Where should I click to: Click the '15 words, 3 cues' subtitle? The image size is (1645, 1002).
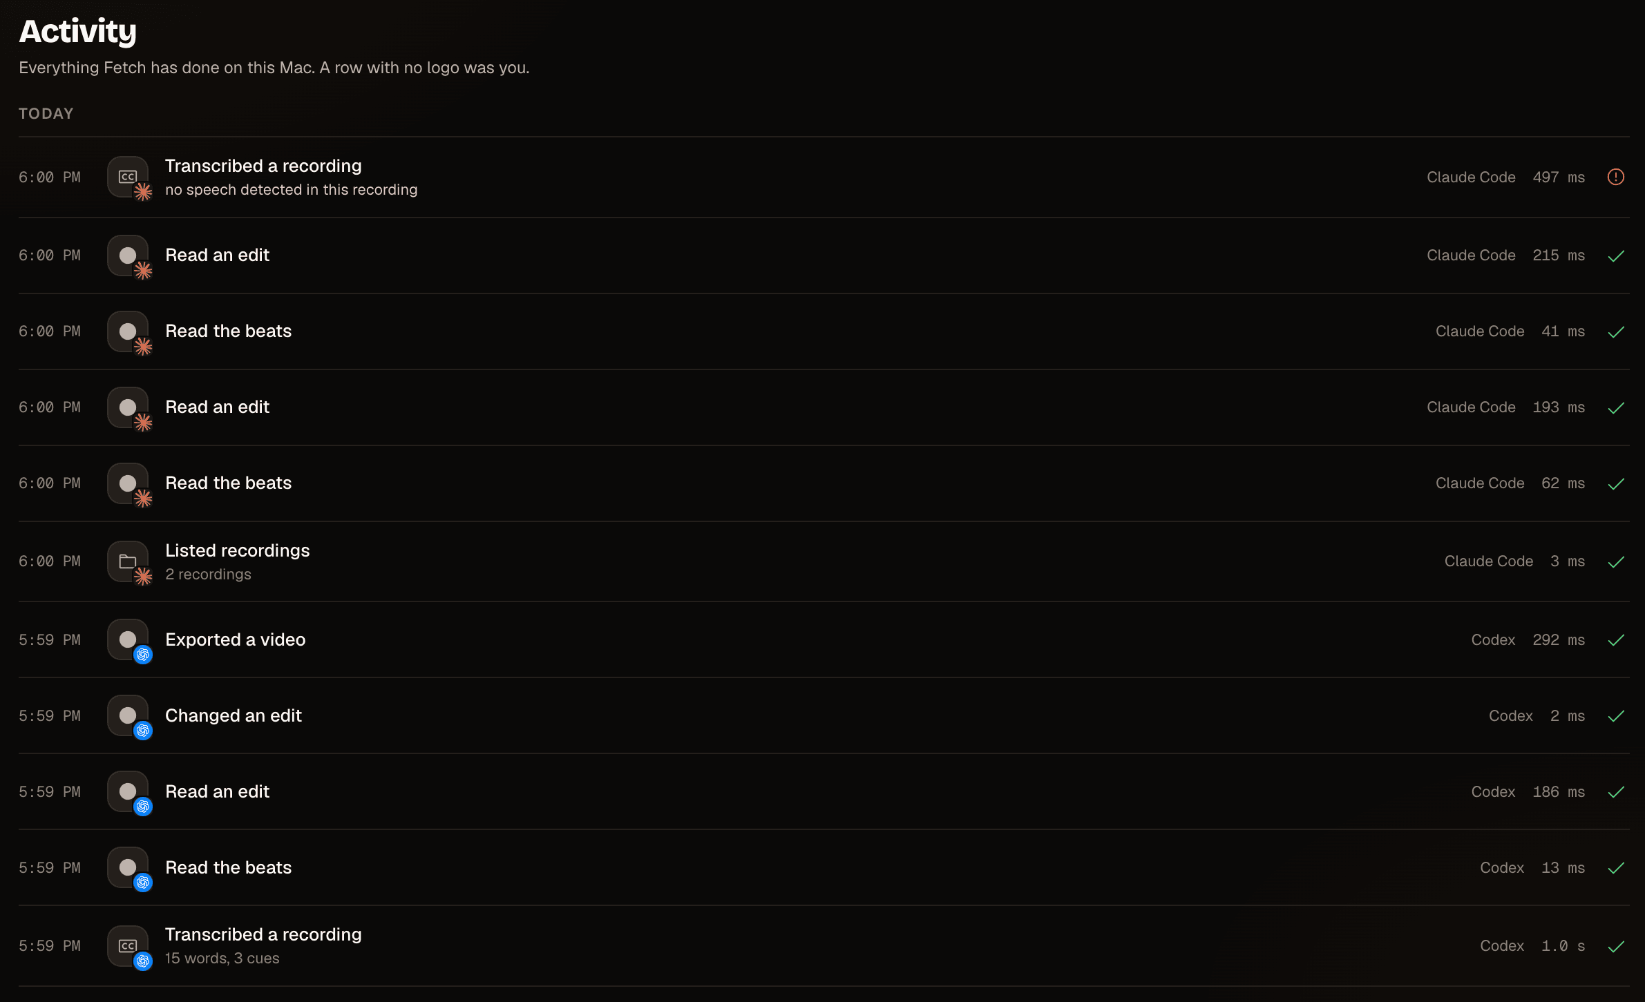click(222, 958)
